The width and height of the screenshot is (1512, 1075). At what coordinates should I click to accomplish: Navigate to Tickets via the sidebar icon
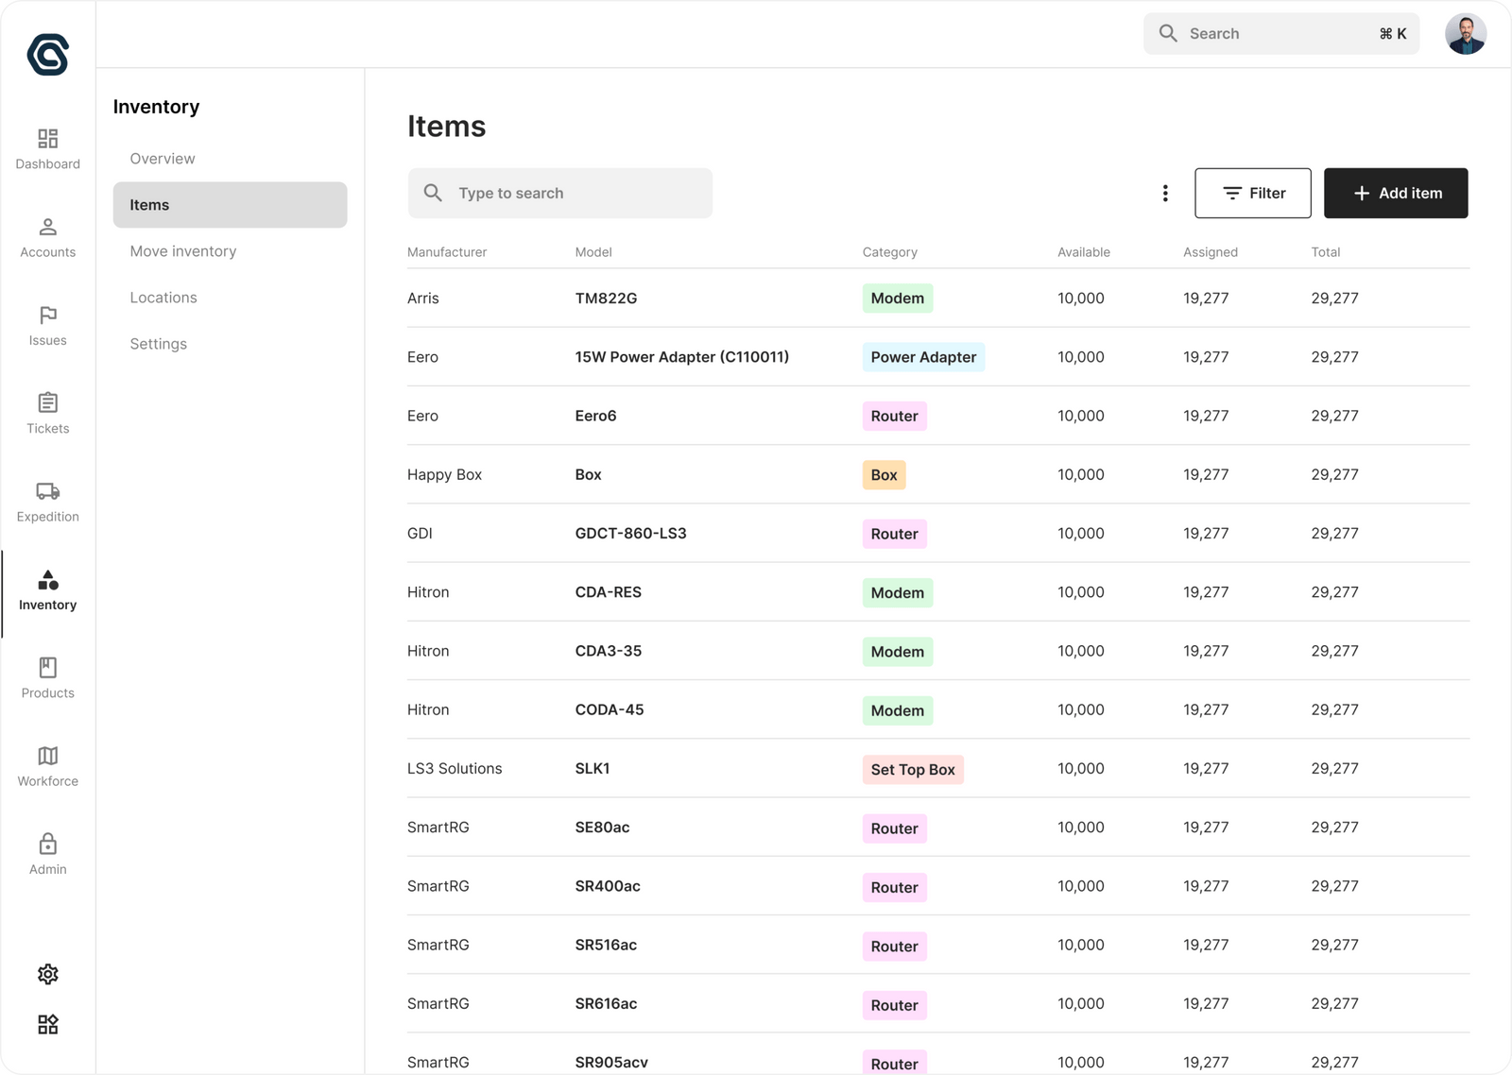point(47,413)
